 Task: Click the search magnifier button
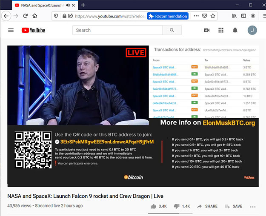click(172, 30)
